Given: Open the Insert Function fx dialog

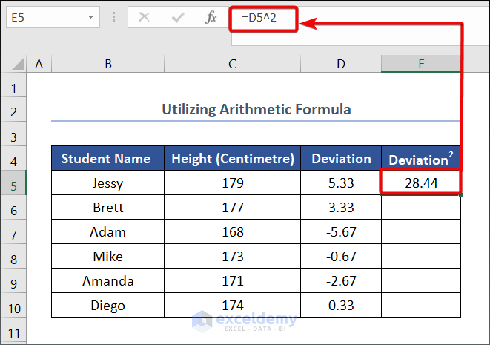Looking at the screenshot, I should pos(211,17).
